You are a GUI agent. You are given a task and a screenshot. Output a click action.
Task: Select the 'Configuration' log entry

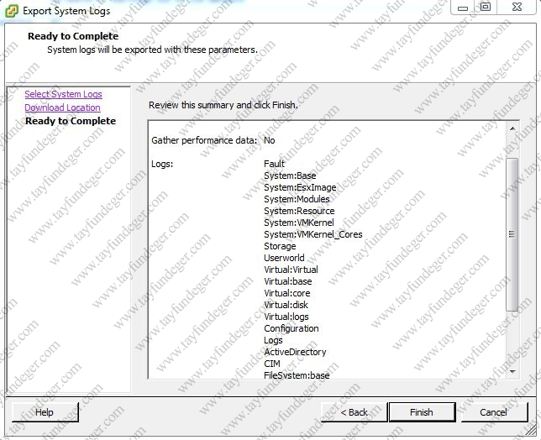click(x=292, y=328)
